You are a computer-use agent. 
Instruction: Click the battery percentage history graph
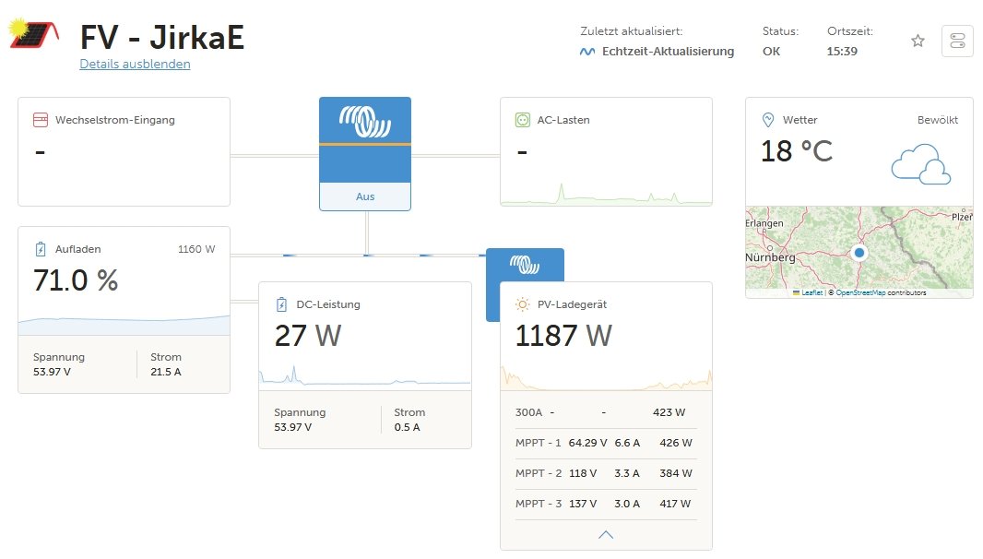tap(124, 325)
